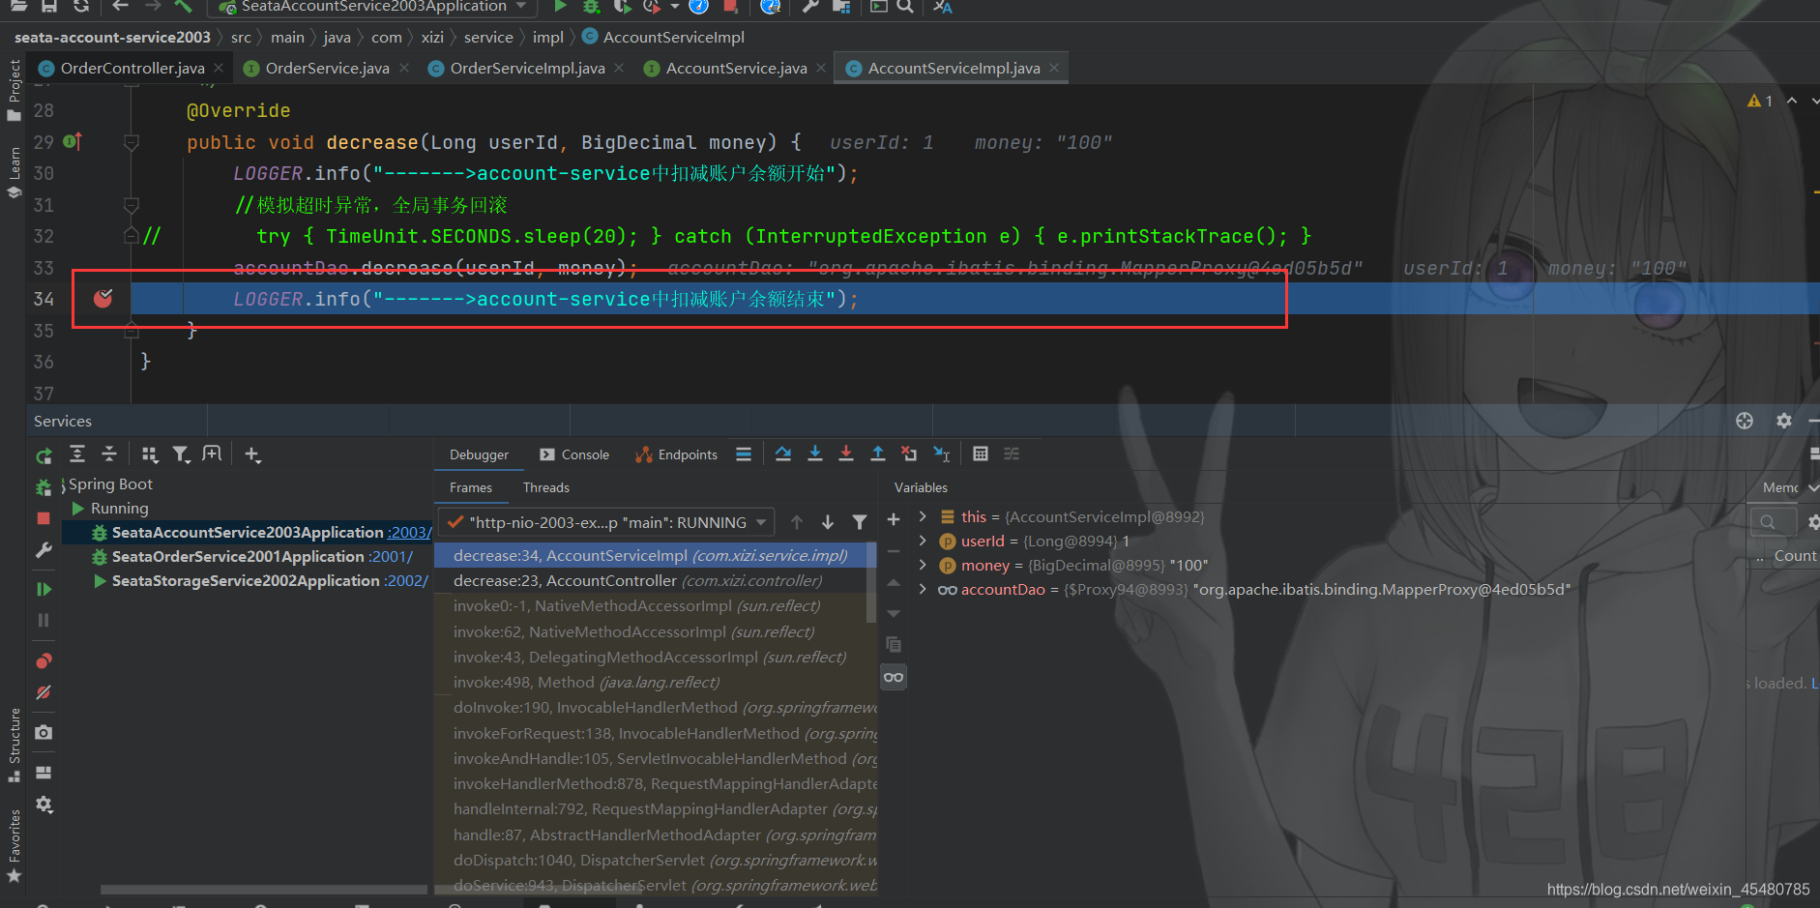Stop the running application with the red square
This screenshot has height=908, width=1820.
point(44,519)
